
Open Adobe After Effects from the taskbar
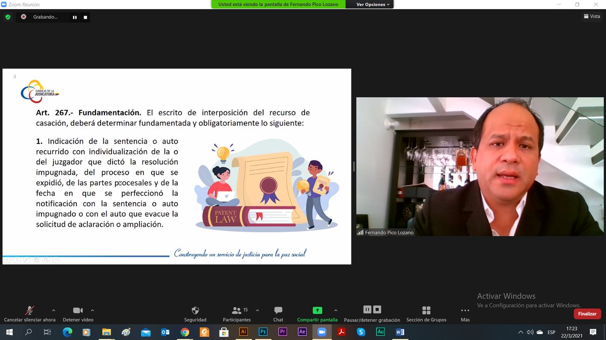302,332
